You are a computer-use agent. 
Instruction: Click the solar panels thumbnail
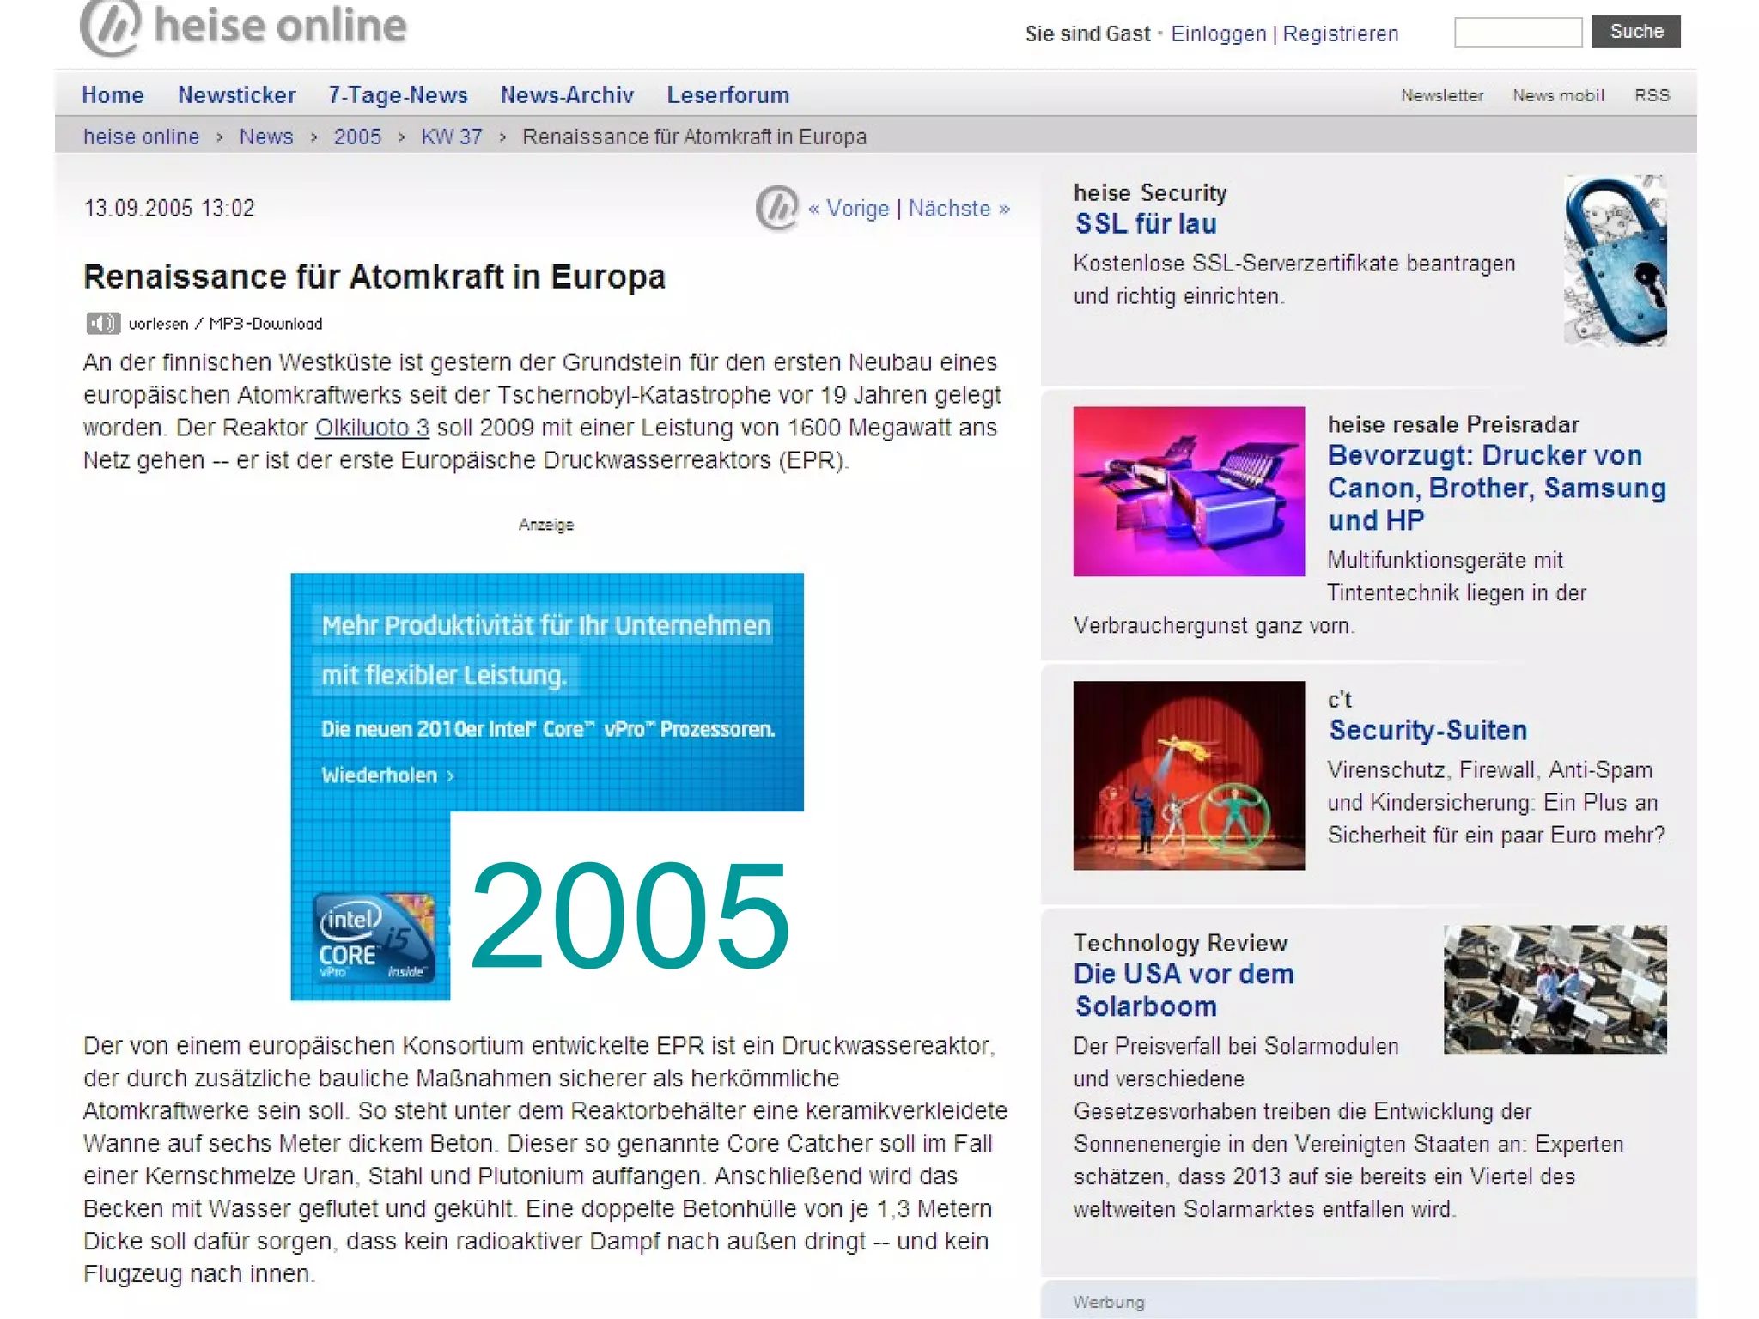tap(1555, 989)
